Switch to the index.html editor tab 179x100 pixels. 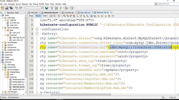point(34,12)
